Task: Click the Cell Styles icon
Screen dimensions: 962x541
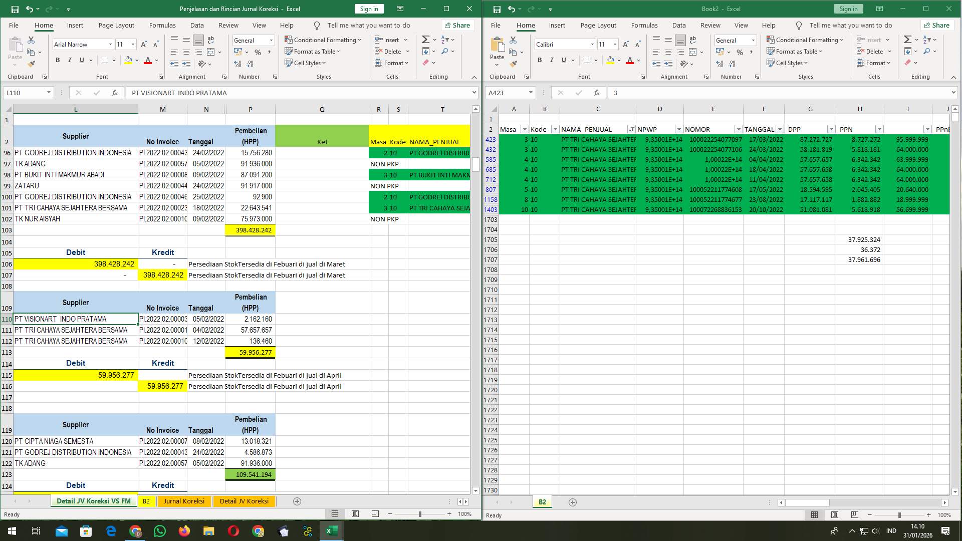Action: point(290,63)
